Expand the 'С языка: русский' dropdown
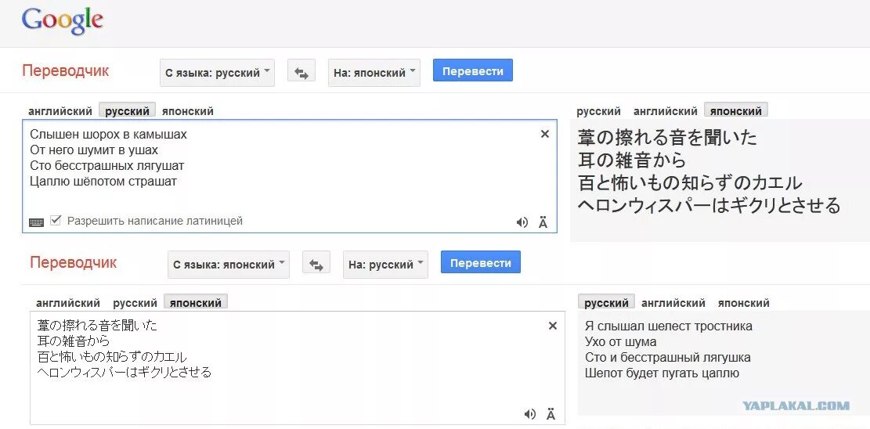 click(218, 73)
